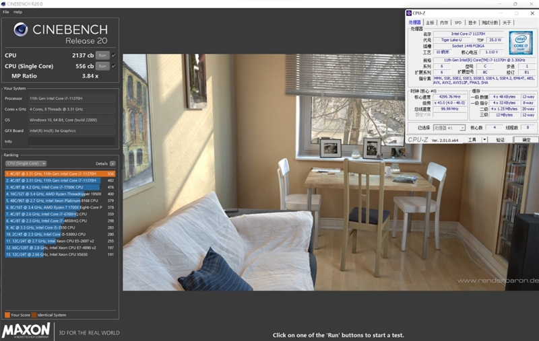The width and height of the screenshot is (539, 341).
Task: Select ranking row 1 with score 556
Action: [x=60, y=174]
